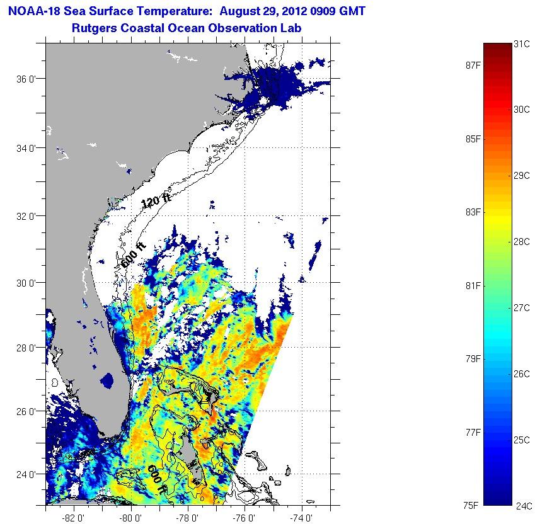Click the 26 0' latitude label
Image resolution: width=535 pixels, height=524 pixels.
(26, 412)
